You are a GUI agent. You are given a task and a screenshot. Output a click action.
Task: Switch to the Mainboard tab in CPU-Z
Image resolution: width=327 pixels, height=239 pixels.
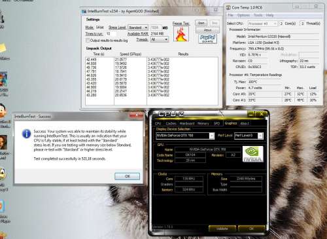187,123
